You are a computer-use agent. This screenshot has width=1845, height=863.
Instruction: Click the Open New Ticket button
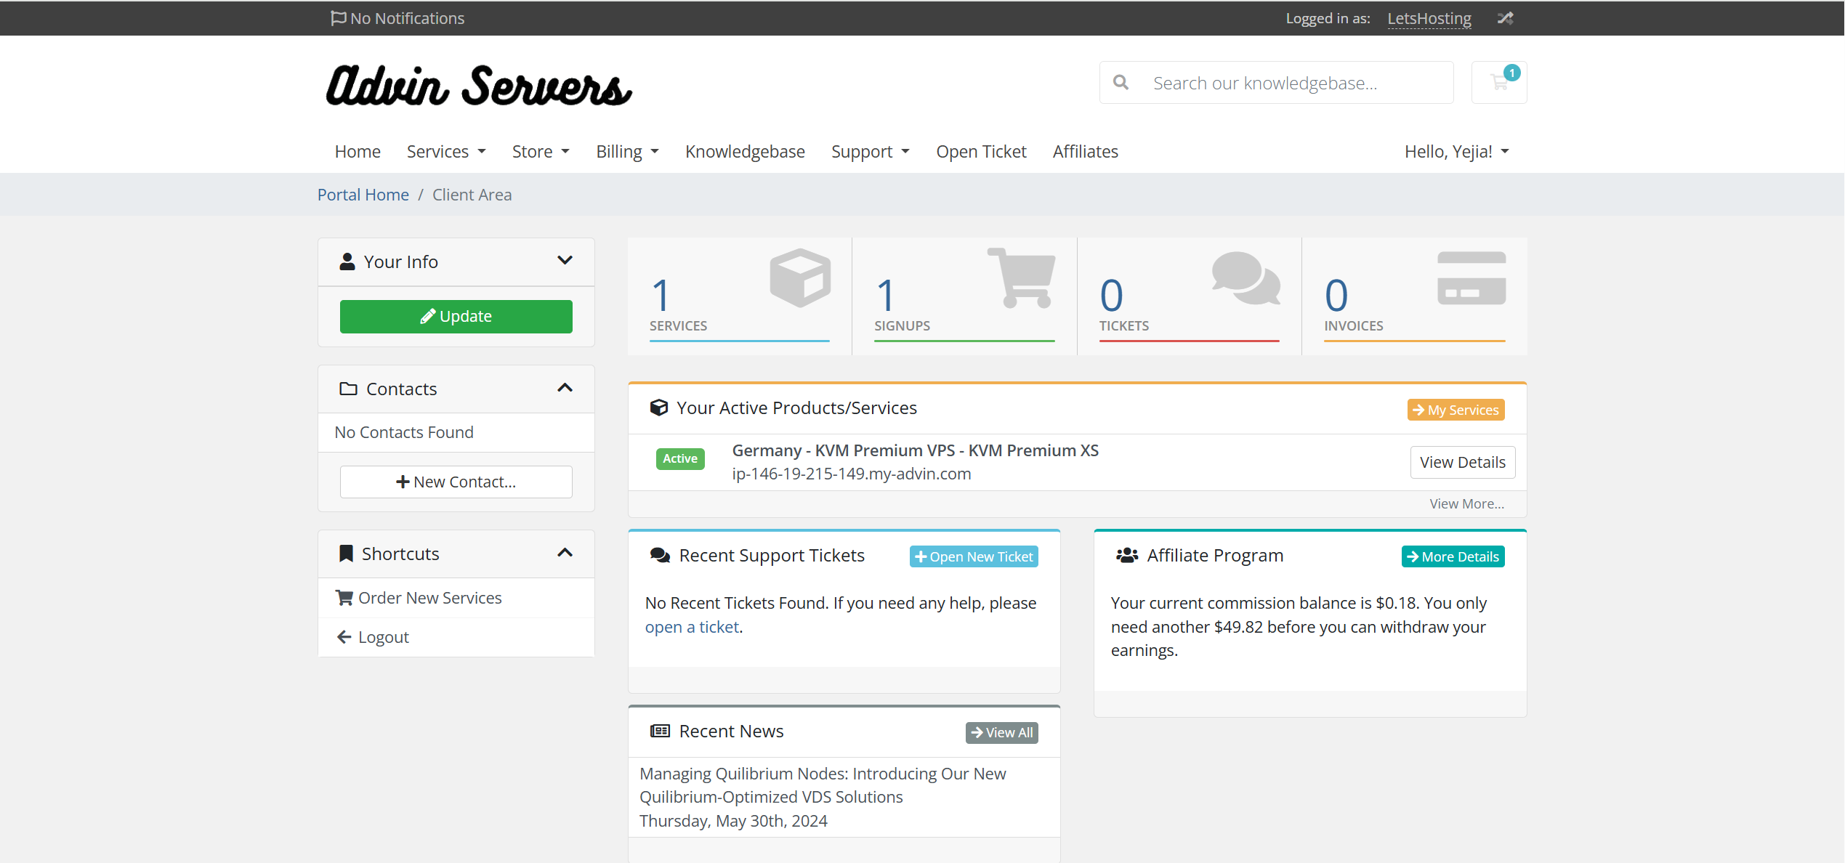pos(974,556)
